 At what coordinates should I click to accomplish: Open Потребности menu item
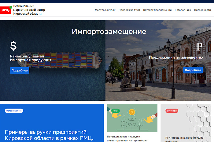click(202, 10)
